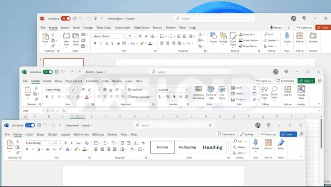Open font name dropdown in Excel

(x=66, y=90)
